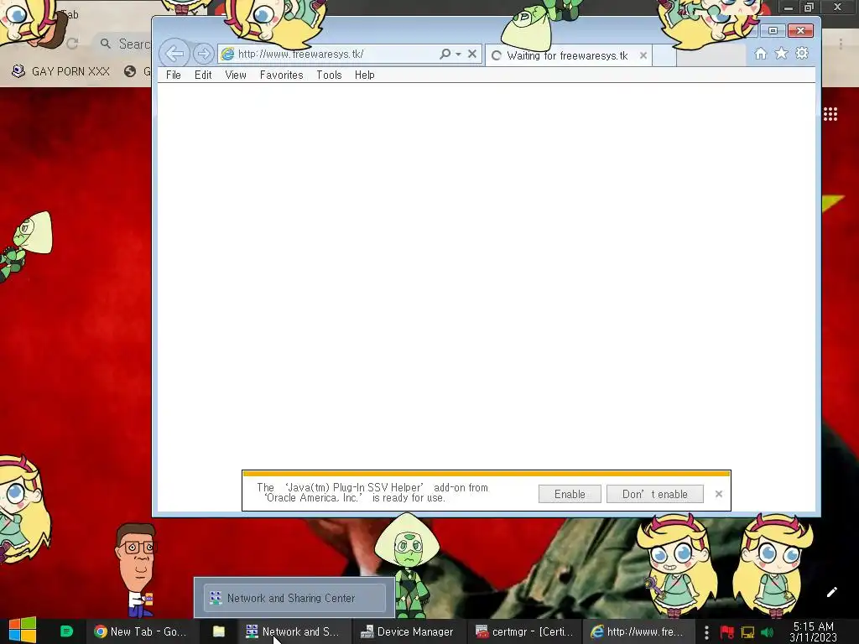Choose Don't enable for the Java add-on
Screen dimensions: 859x644
point(654,494)
